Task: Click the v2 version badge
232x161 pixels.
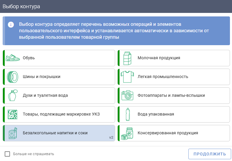Action: [111, 138]
